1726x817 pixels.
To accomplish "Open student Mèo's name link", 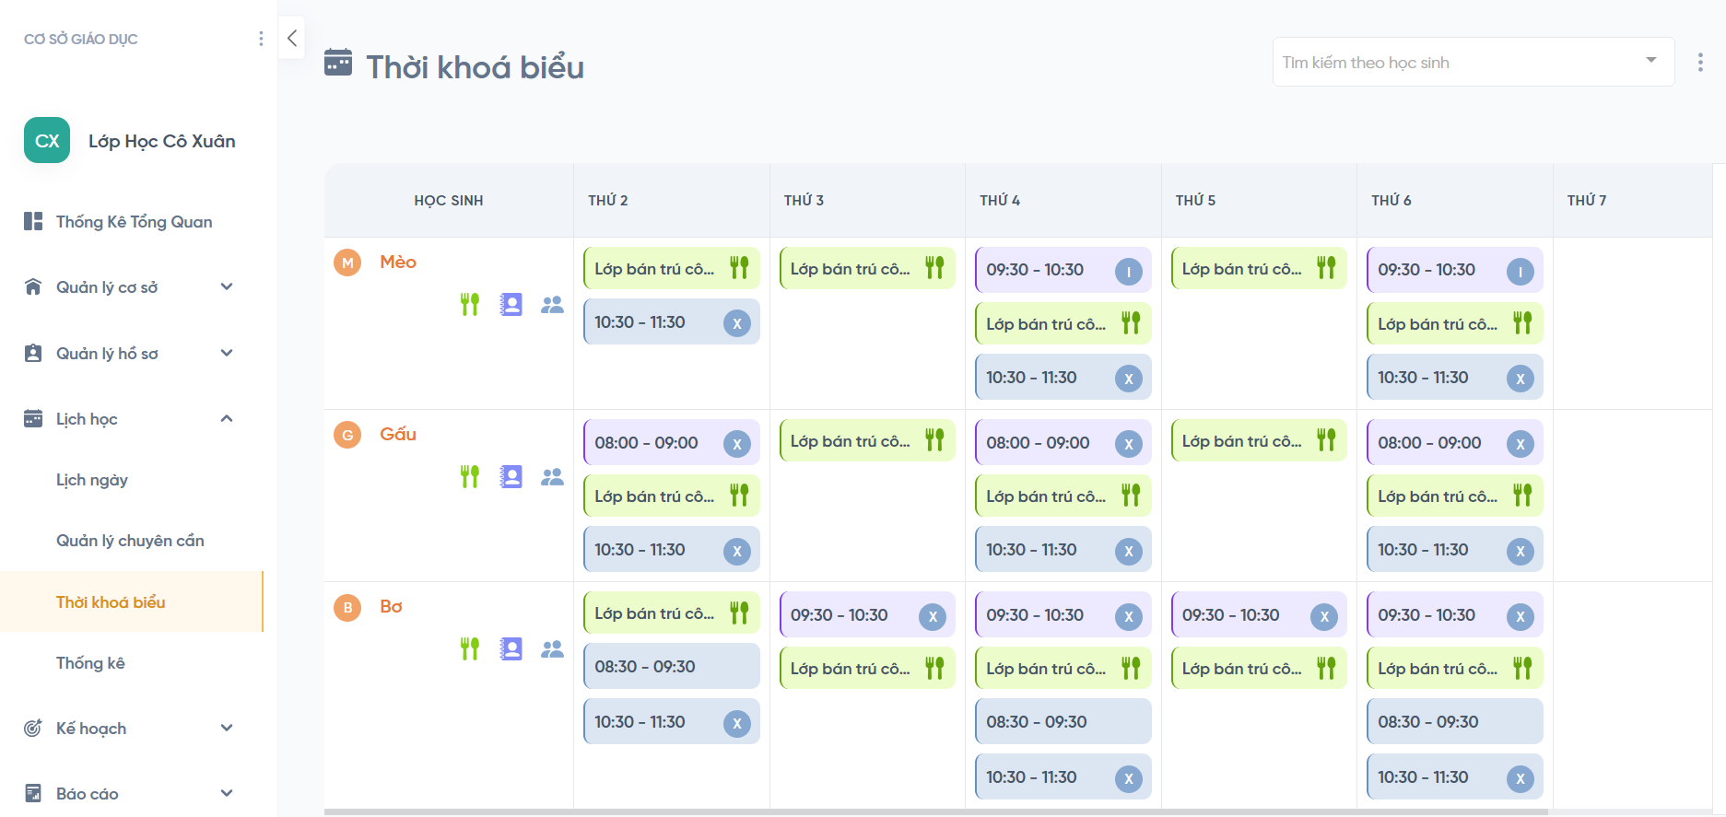I will [x=398, y=262].
